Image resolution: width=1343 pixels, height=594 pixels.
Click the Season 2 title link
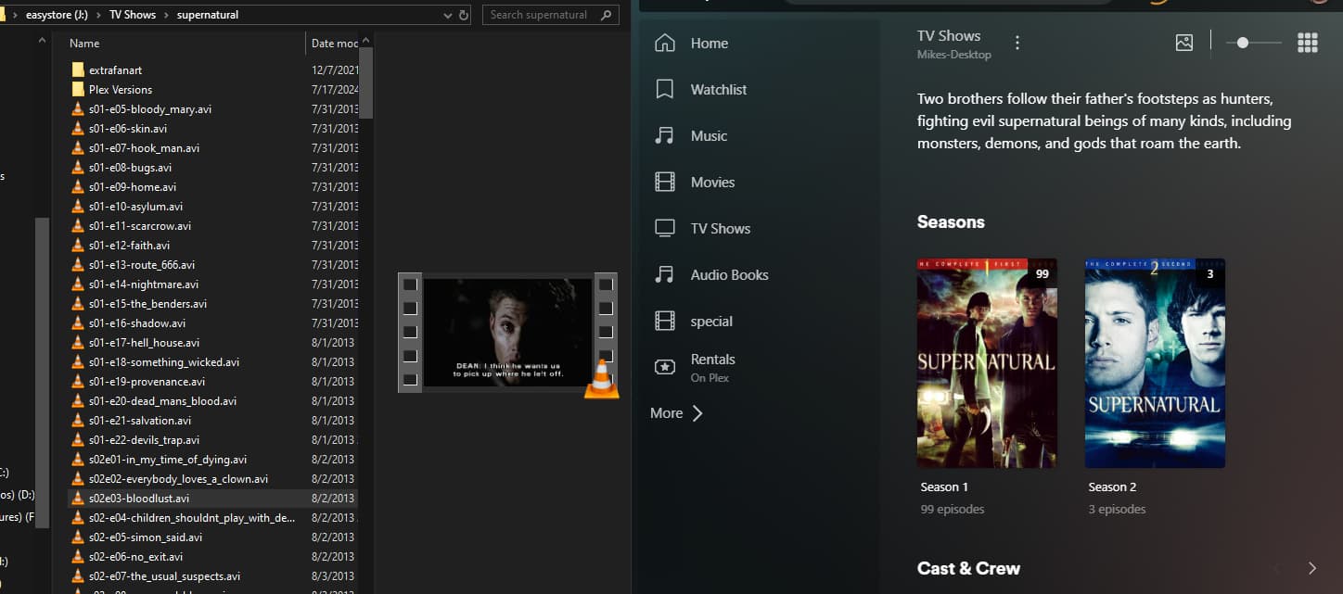point(1112,487)
